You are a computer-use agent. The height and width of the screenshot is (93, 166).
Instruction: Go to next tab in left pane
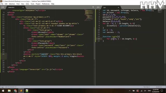pos(4,7)
